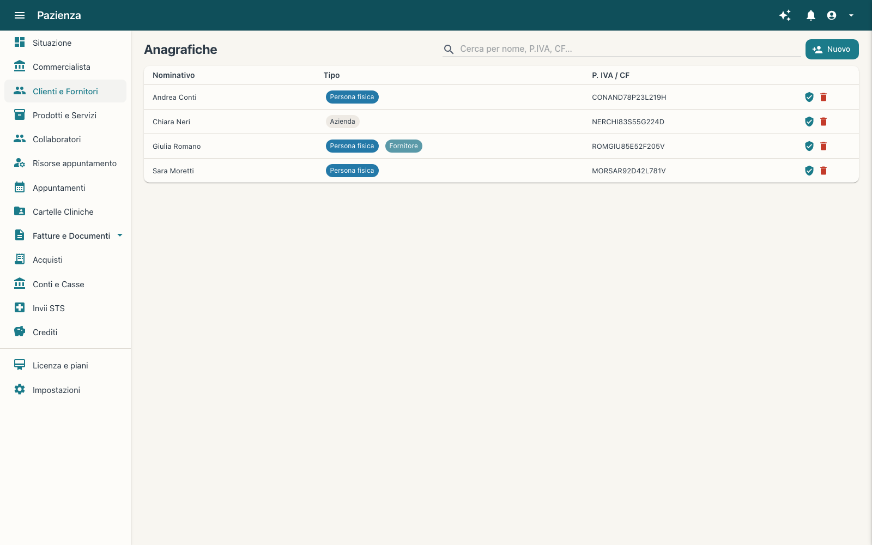The image size is (872, 545).
Task: Click the Fornitore tag chip
Action: pos(404,146)
